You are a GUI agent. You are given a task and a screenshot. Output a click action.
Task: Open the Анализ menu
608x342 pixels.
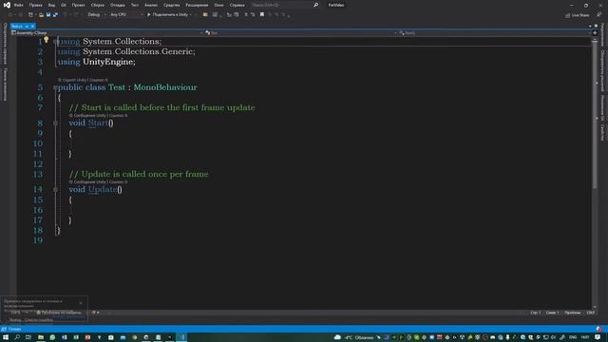pyautogui.click(x=151, y=5)
